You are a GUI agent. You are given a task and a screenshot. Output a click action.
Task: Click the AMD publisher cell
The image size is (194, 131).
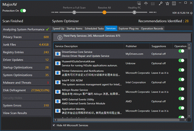coord(129,101)
